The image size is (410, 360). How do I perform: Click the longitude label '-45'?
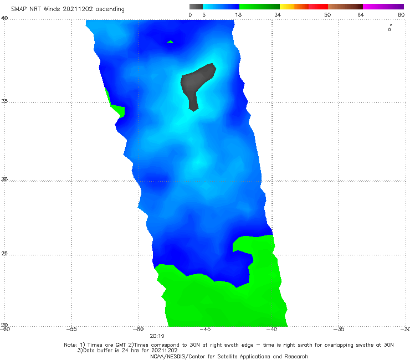tap(205, 329)
